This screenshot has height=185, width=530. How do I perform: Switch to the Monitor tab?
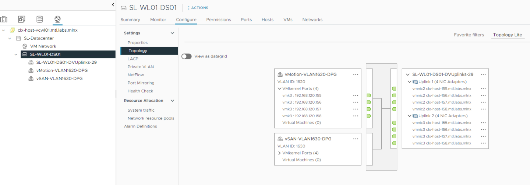click(x=158, y=20)
